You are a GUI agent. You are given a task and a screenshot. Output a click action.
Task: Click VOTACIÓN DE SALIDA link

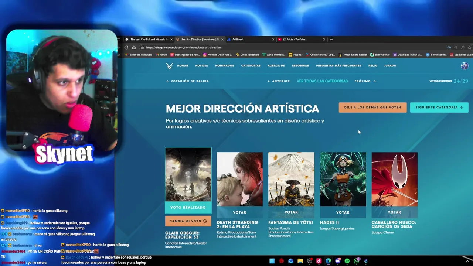[x=187, y=81]
